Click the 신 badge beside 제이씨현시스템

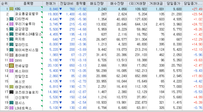(x=11, y=50)
